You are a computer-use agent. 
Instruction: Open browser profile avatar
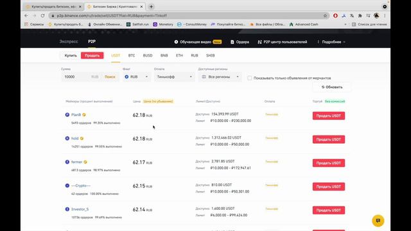376,15
